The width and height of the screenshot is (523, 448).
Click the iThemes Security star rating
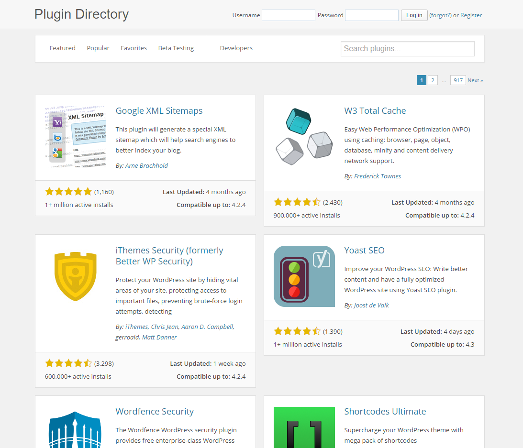pos(68,363)
